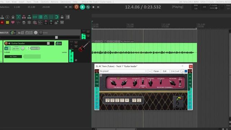
Task: Click the red guitar track icon
Action: (x=84, y=46)
